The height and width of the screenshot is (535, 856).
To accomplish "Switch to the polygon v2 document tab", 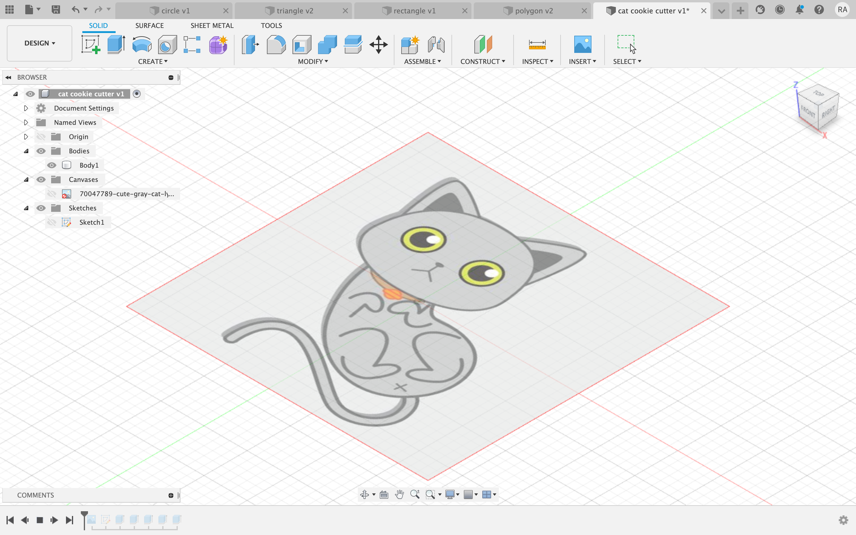I will [x=533, y=11].
